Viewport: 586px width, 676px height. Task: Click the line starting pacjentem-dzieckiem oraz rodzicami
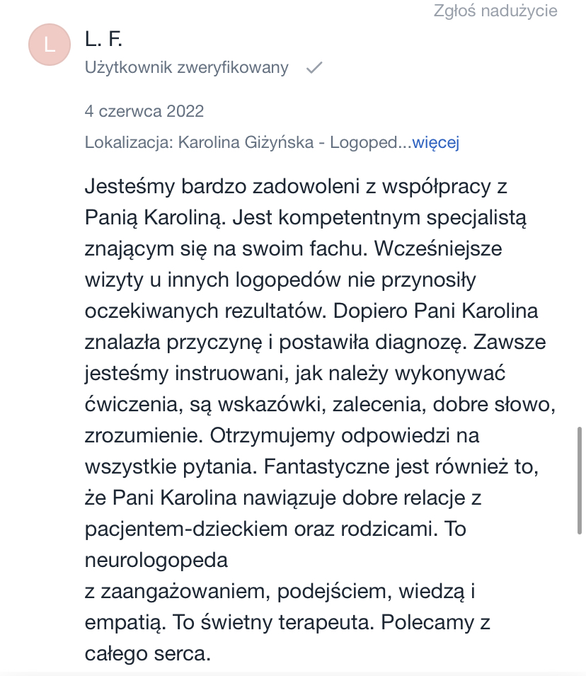275,529
